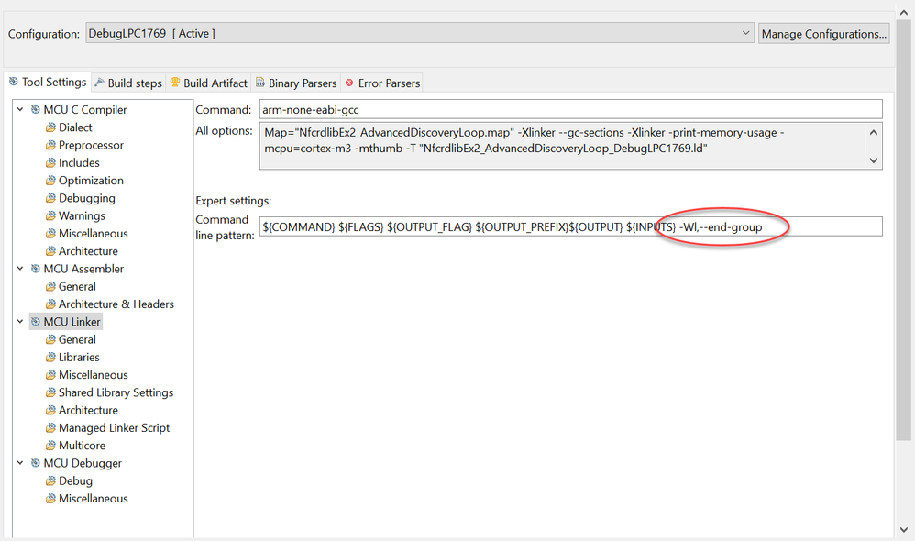915x541 pixels.
Task: Open the Configuration dropdown DebugLPC1769
Action: [420, 34]
